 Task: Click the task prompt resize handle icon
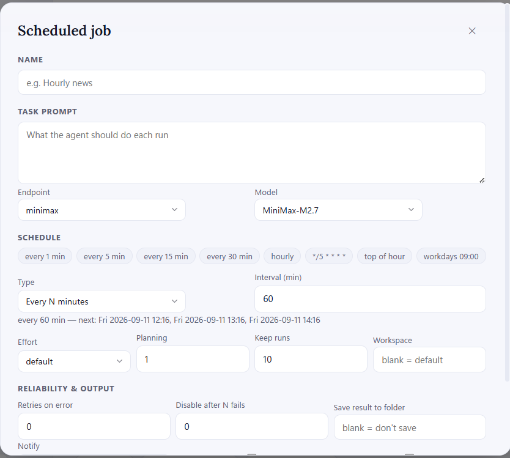(x=482, y=180)
